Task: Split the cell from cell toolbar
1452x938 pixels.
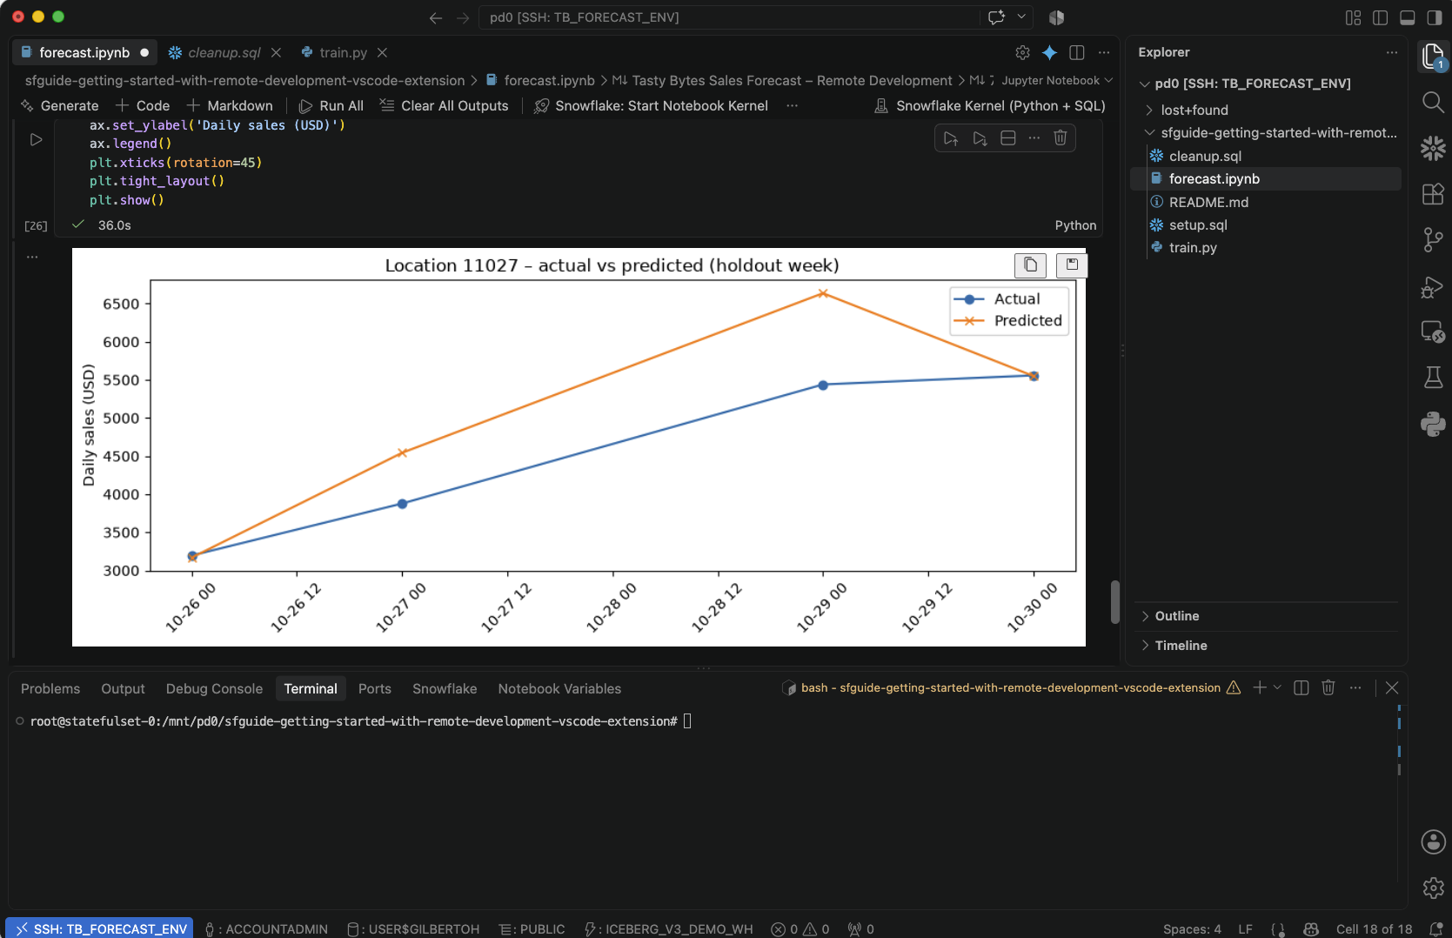Action: (x=1008, y=137)
